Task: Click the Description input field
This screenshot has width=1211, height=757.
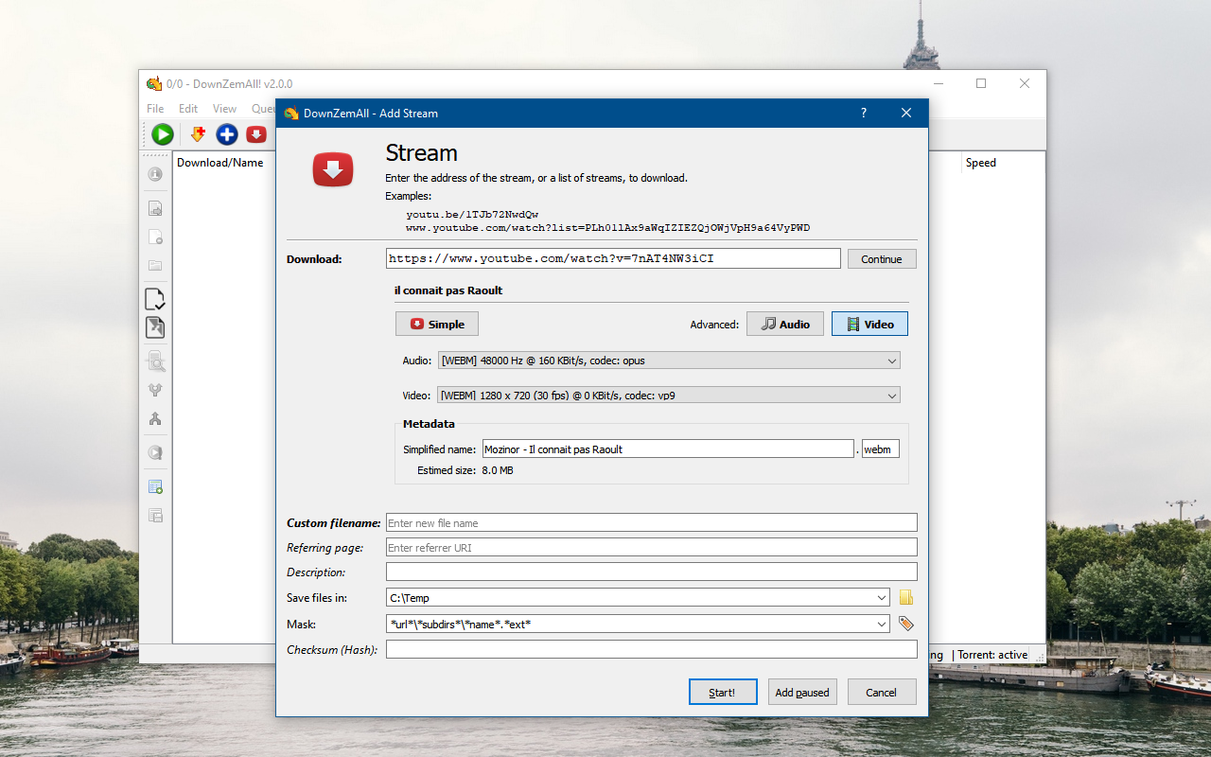Action: coord(651,572)
